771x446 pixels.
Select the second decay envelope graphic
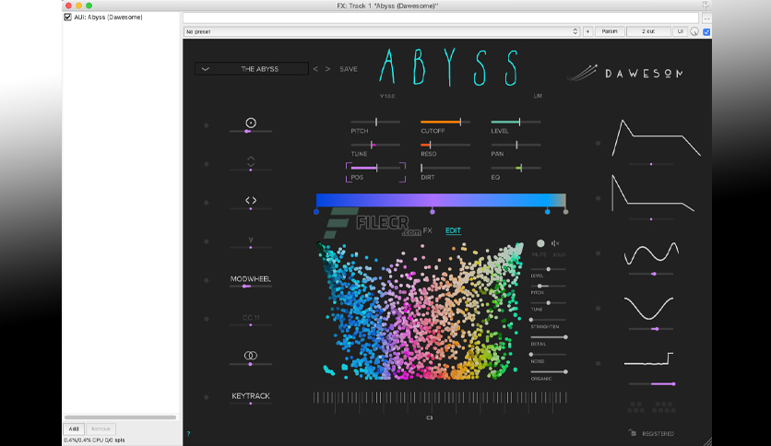pyautogui.click(x=653, y=193)
